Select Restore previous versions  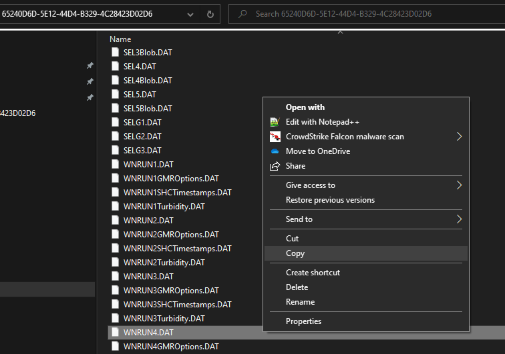[x=330, y=200]
